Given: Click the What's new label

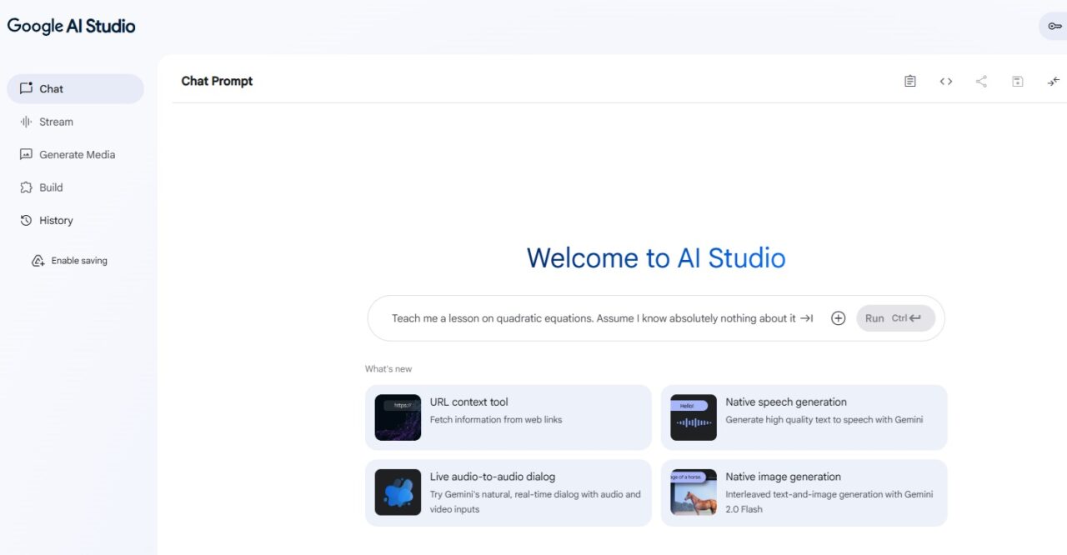Looking at the screenshot, I should pos(388,369).
